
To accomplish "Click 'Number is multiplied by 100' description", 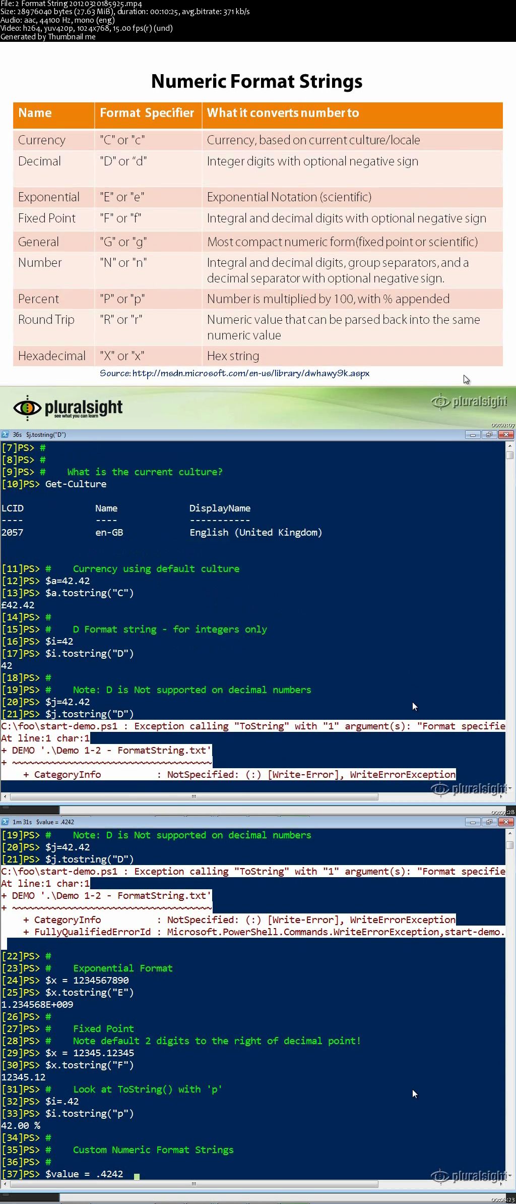I will click(328, 299).
